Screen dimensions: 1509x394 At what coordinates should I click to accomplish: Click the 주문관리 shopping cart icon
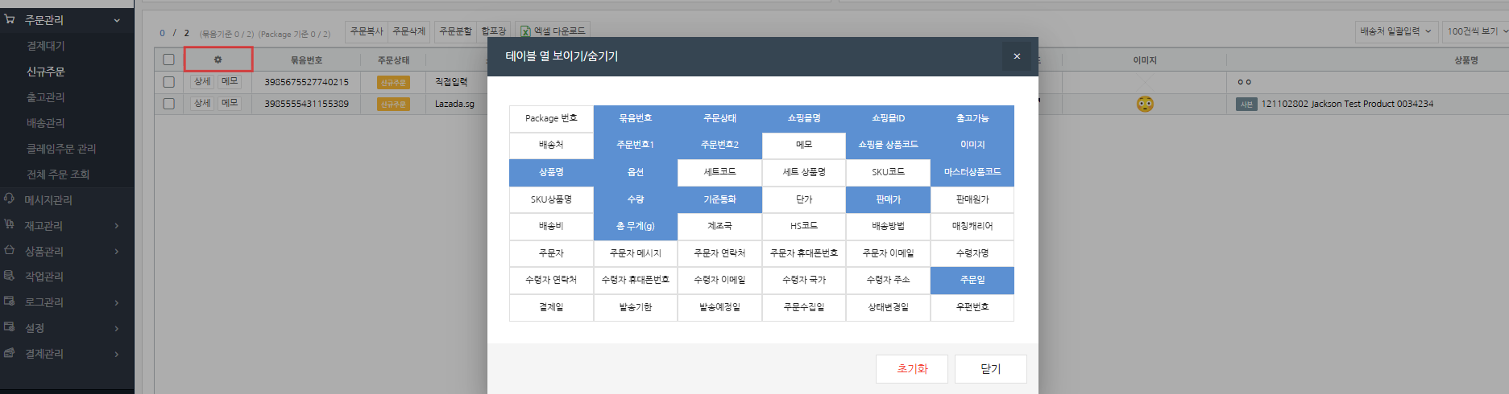point(10,19)
